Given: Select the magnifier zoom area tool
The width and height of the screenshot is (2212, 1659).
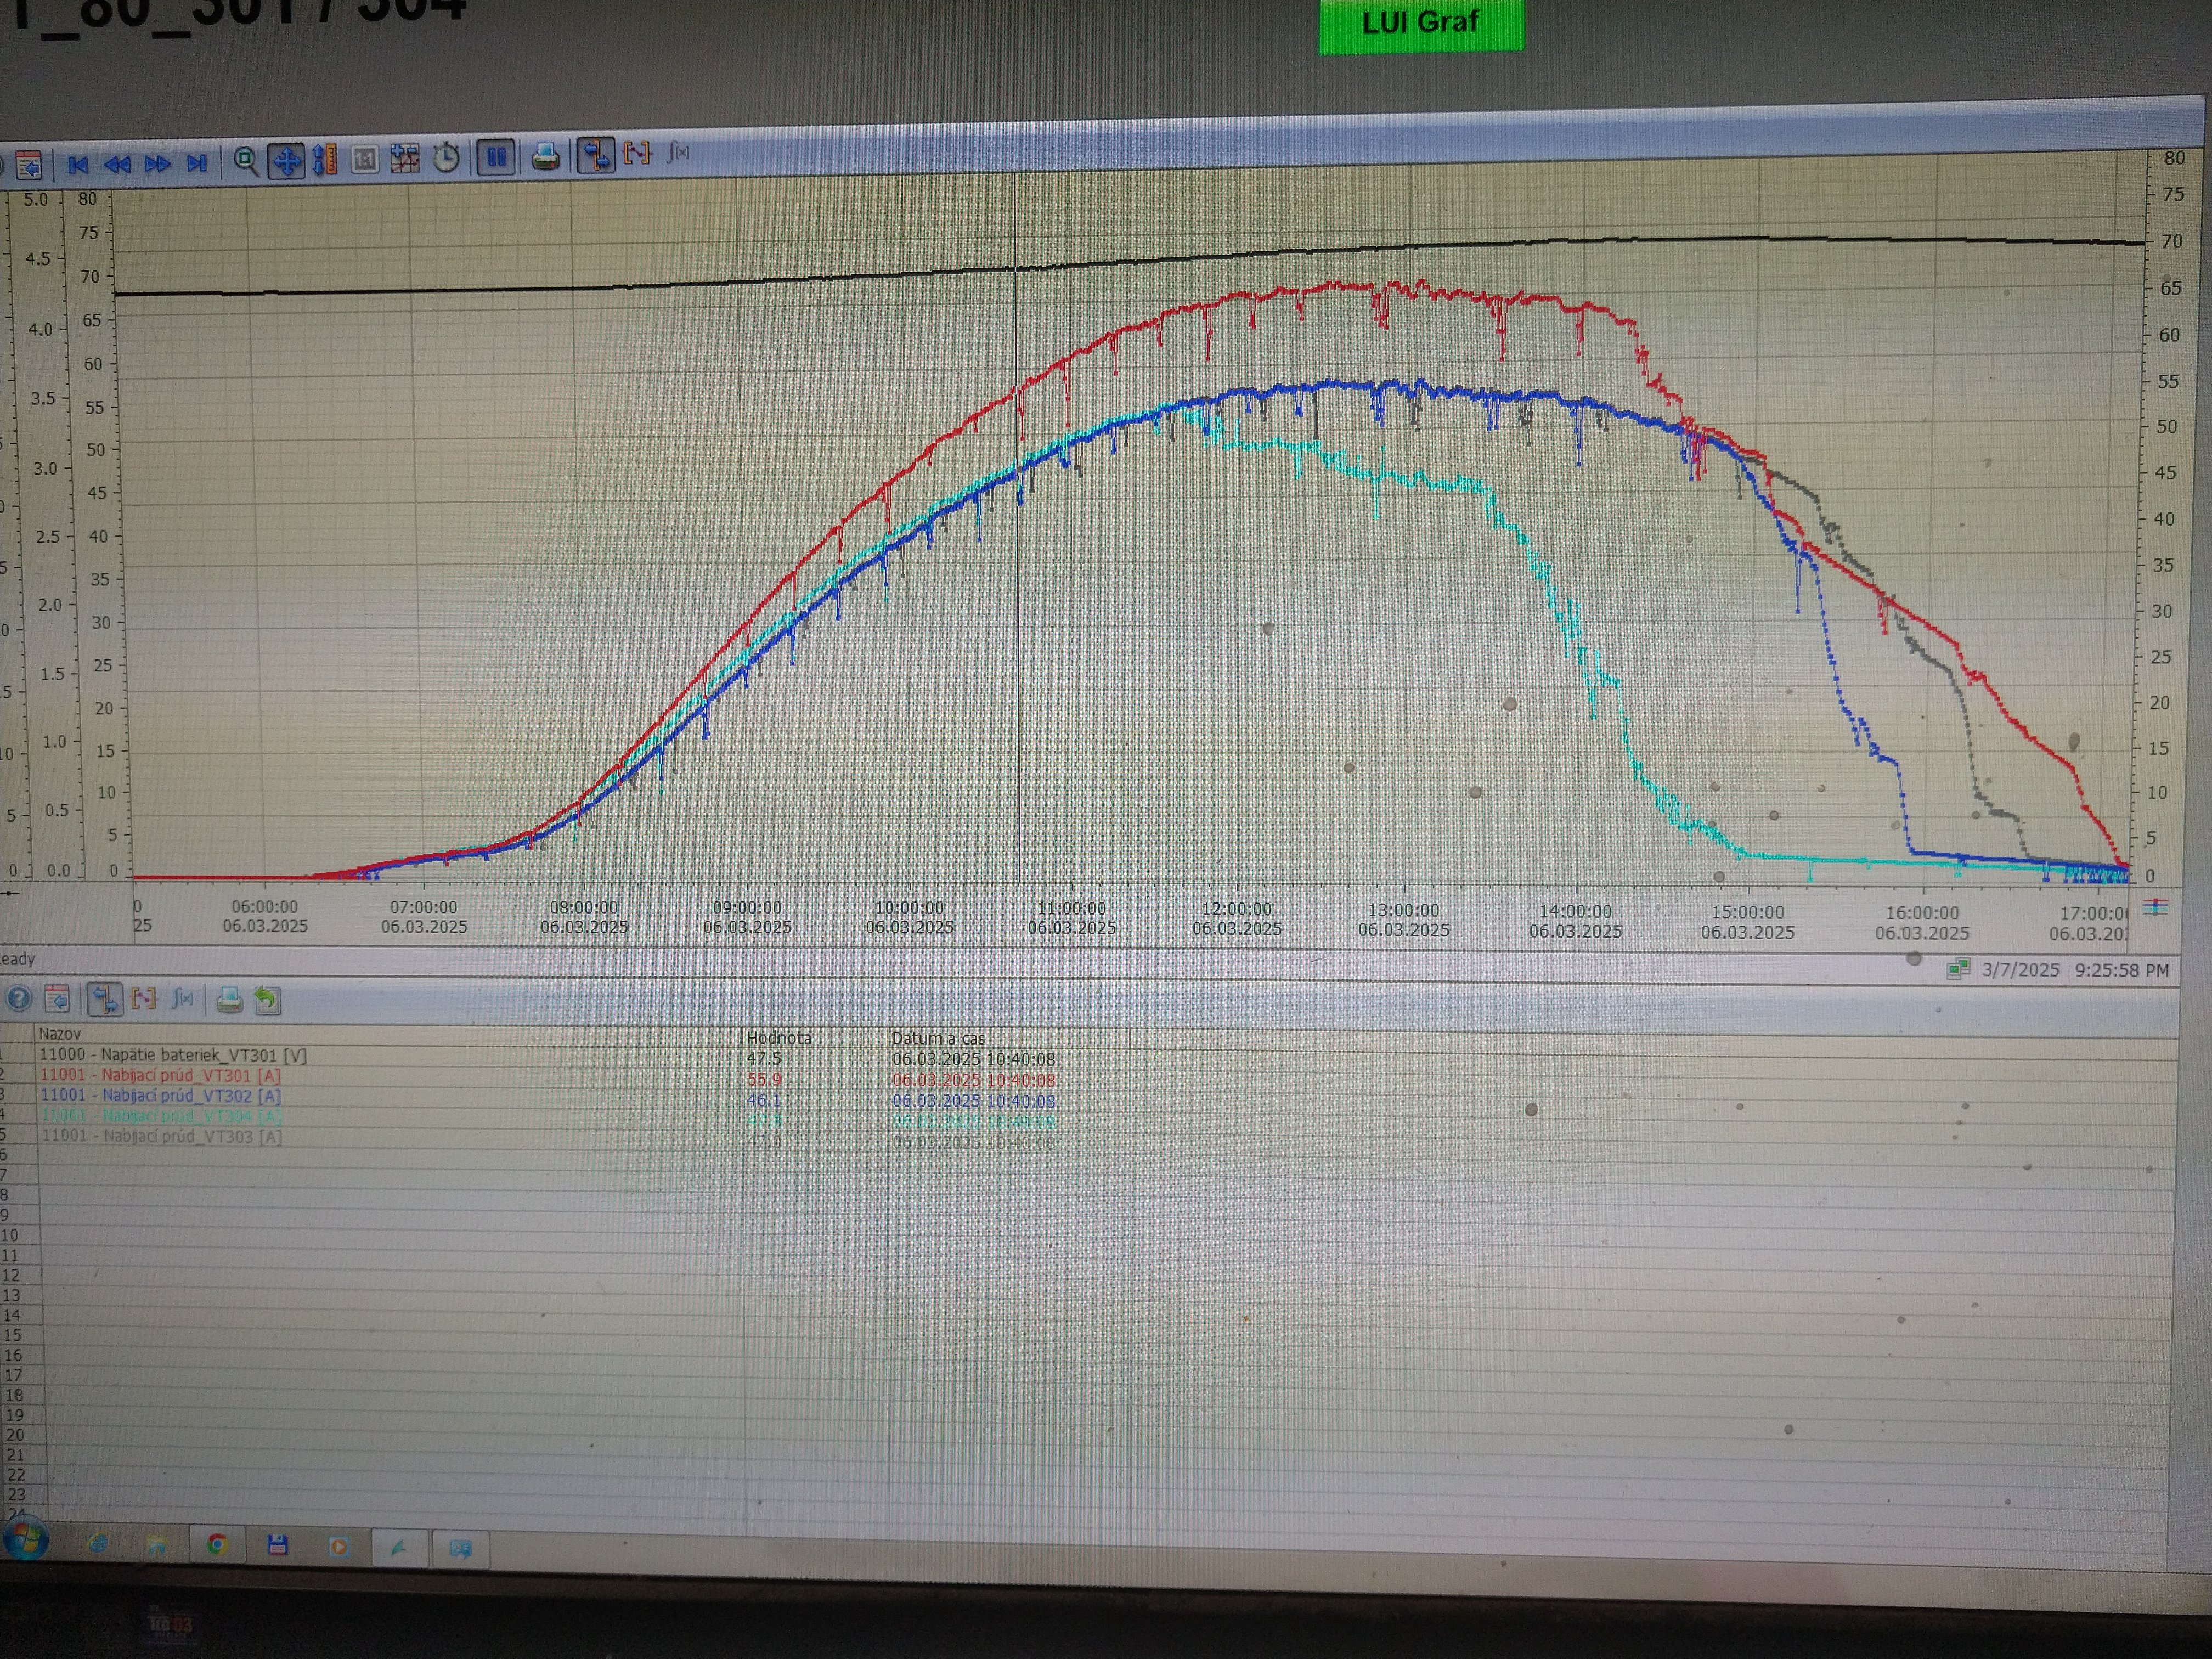Looking at the screenshot, I should coord(245,161).
